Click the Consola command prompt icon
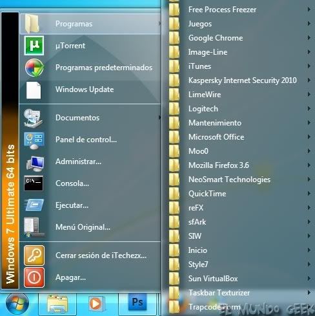315x316 pixels. [34, 183]
